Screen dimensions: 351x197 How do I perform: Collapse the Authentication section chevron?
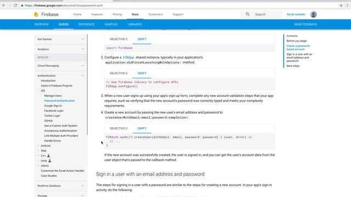coord(83,76)
